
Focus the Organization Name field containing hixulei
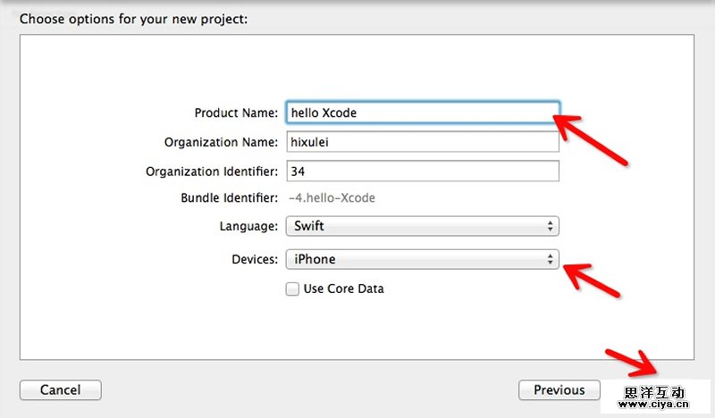point(422,142)
